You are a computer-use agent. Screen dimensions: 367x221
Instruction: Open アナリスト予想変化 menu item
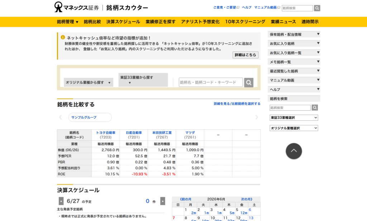click(200, 22)
